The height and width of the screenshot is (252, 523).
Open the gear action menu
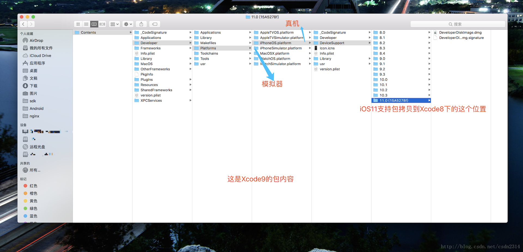(x=128, y=24)
